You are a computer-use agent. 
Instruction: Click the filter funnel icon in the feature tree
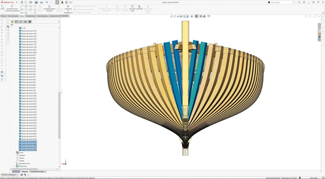point(12,25)
